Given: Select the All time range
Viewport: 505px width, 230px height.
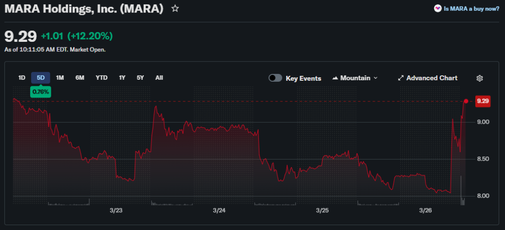Looking at the screenshot, I should pyautogui.click(x=159, y=78).
